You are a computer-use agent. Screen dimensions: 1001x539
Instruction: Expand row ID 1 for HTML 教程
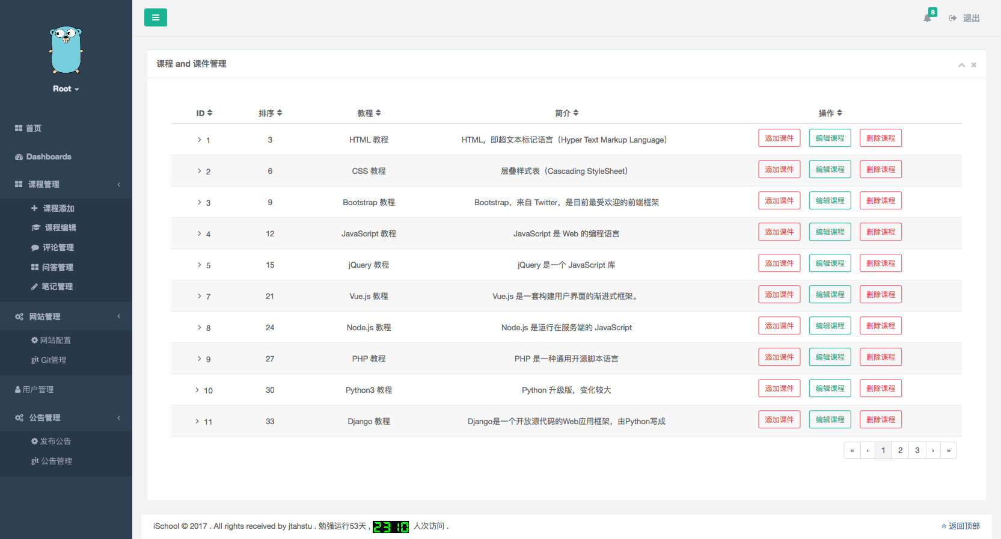[200, 140]
